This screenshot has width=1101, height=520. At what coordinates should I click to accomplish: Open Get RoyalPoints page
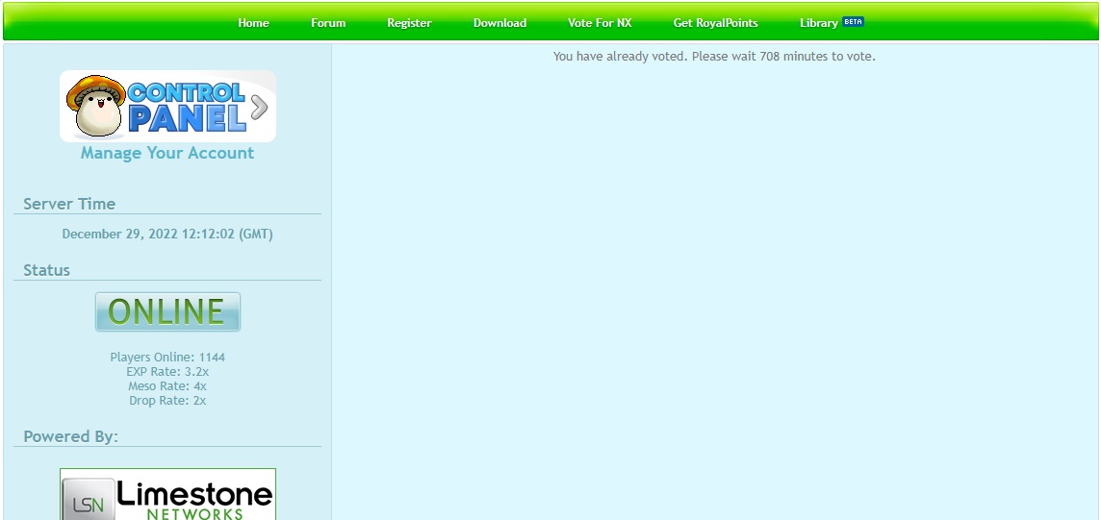(715, 23)
